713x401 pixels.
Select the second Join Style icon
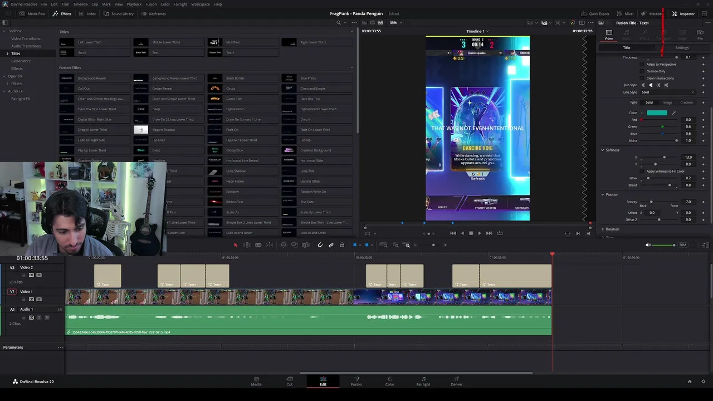651,85
